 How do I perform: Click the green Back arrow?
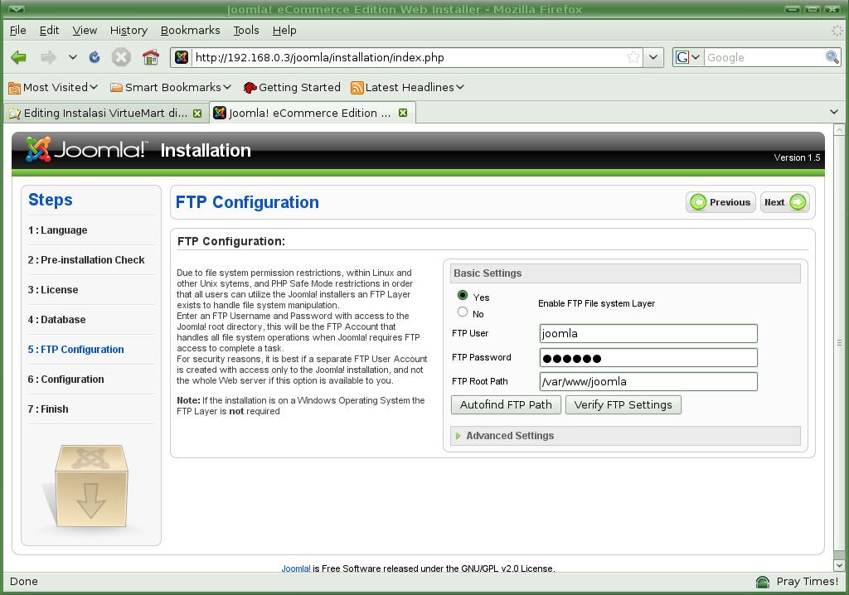18,57
